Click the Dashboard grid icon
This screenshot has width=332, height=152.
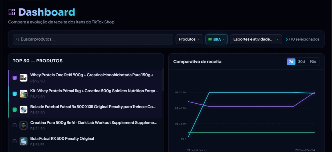[x=12, y=12]
